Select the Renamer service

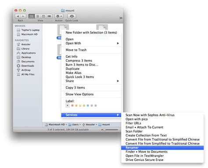click(162, 148)
